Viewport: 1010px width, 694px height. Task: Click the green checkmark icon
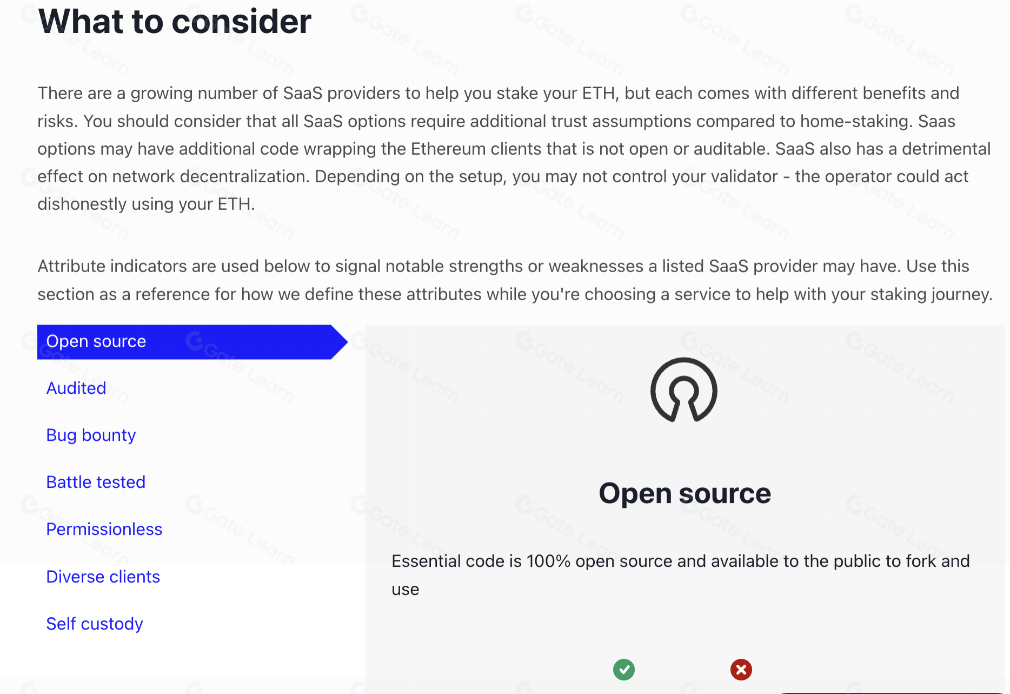tap(624, 670)
